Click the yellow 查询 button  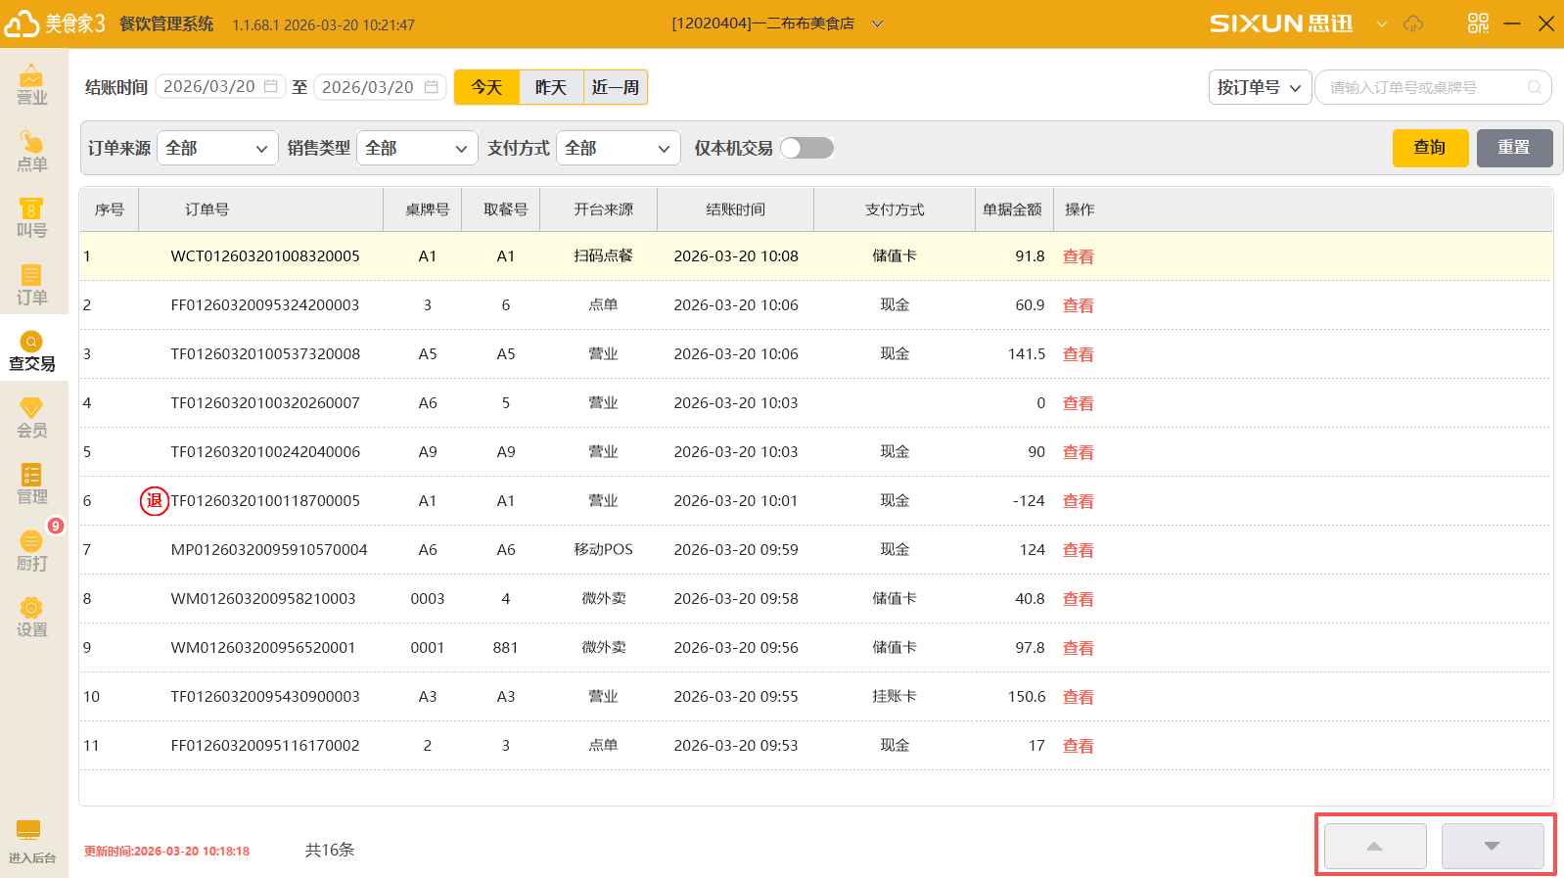coord(1430,148)
